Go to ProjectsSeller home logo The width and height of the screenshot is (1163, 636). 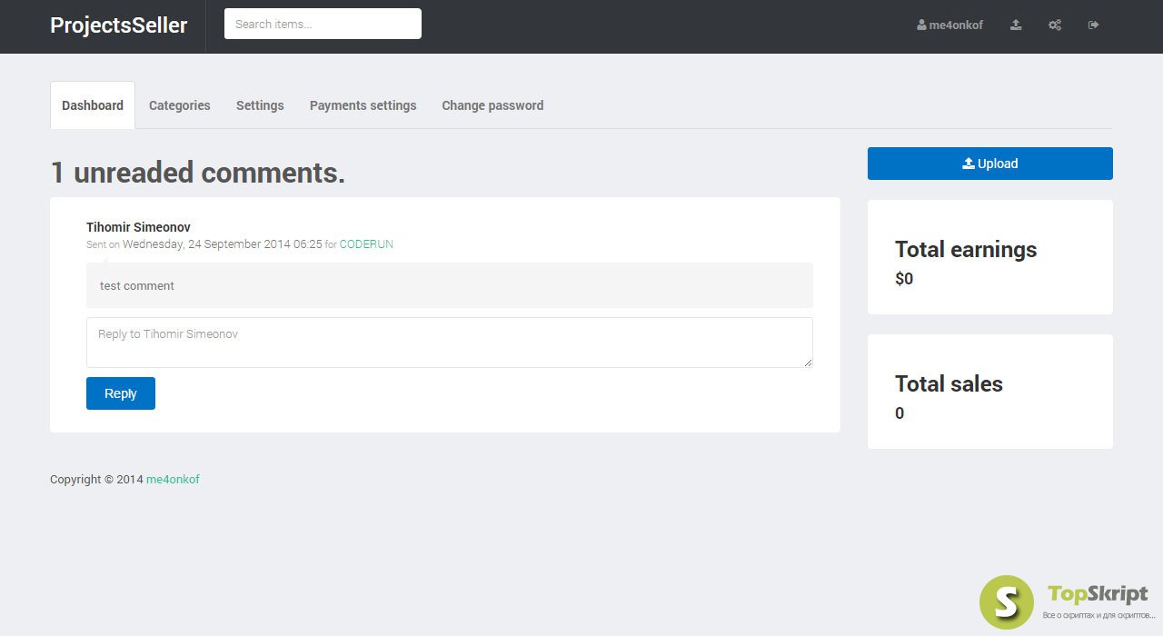(118, 25)
